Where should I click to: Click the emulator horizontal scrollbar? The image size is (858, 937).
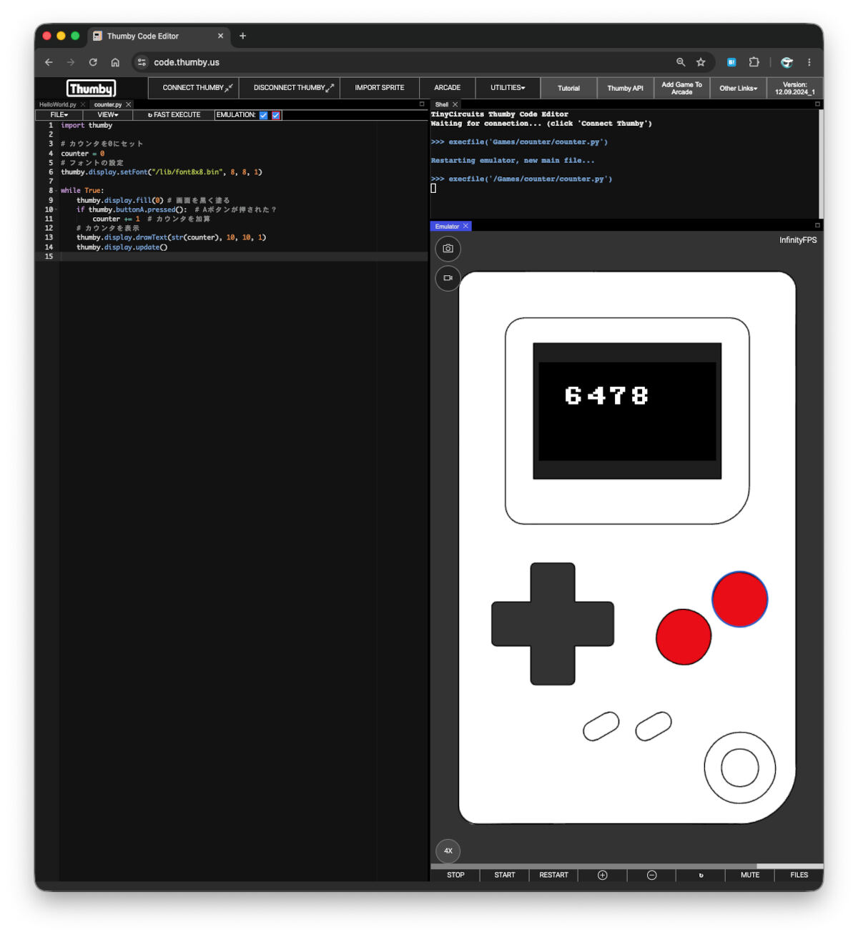coord(593,866)
